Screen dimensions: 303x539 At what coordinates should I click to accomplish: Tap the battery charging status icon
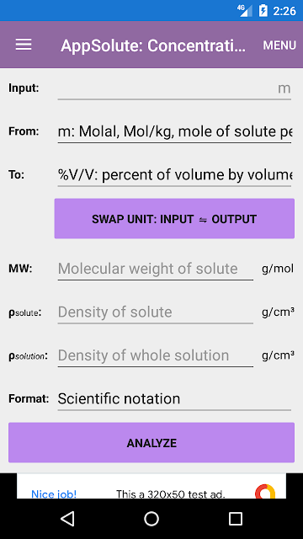point(263,11)
